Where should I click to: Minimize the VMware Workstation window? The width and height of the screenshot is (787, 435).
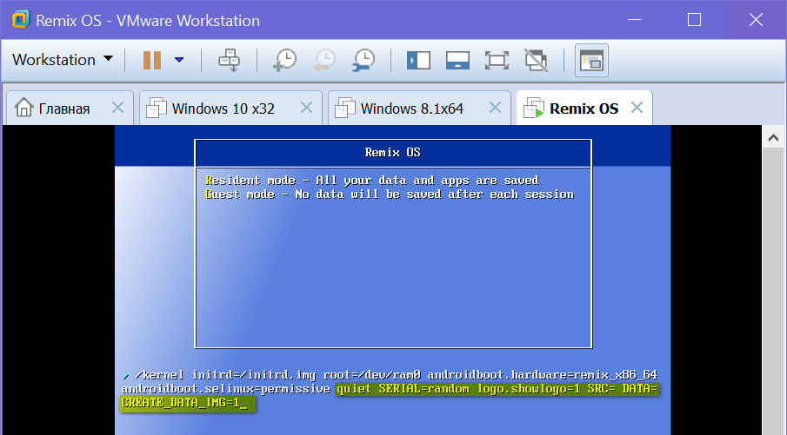tap(635, 20)
